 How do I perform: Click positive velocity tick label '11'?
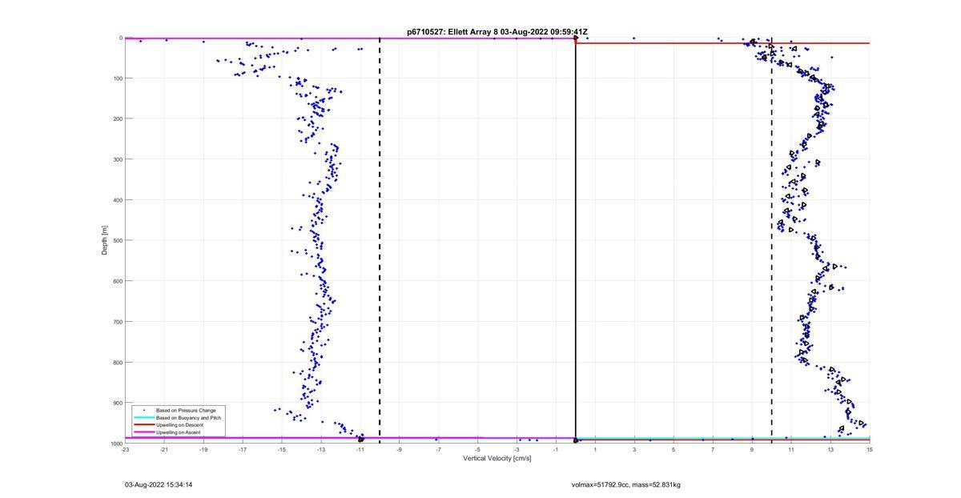(791, 449)
